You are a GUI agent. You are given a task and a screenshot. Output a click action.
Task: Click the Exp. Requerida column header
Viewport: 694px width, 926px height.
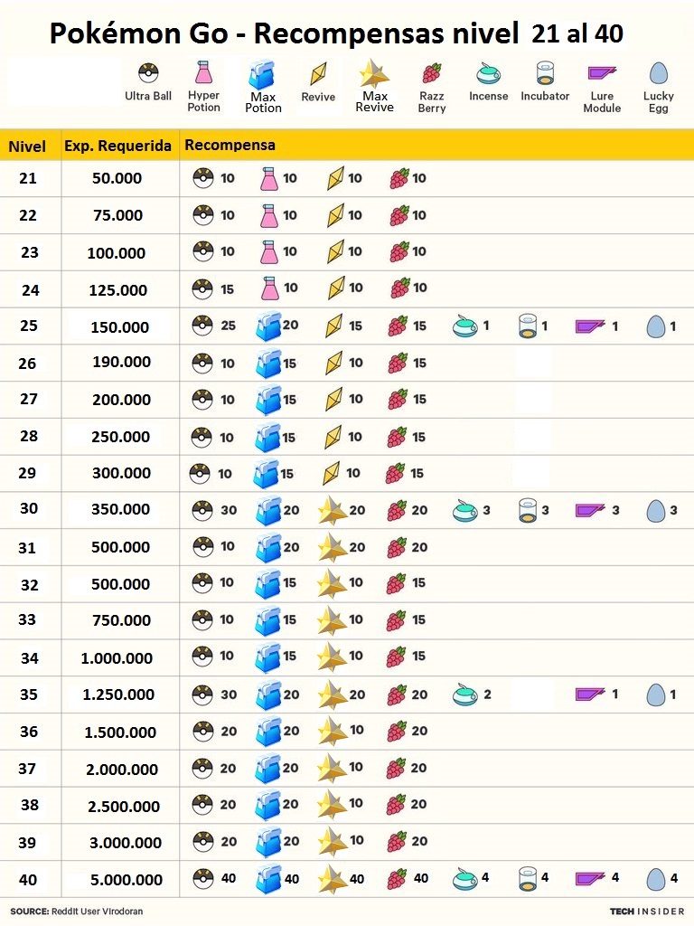[x=118, y=146]
